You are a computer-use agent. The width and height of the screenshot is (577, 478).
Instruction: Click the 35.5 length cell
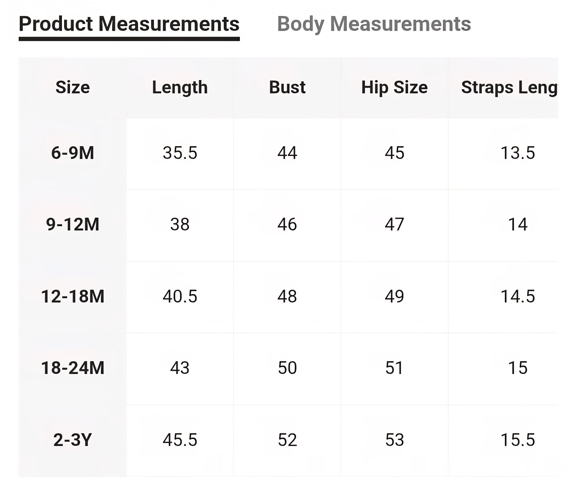[180, 153]
